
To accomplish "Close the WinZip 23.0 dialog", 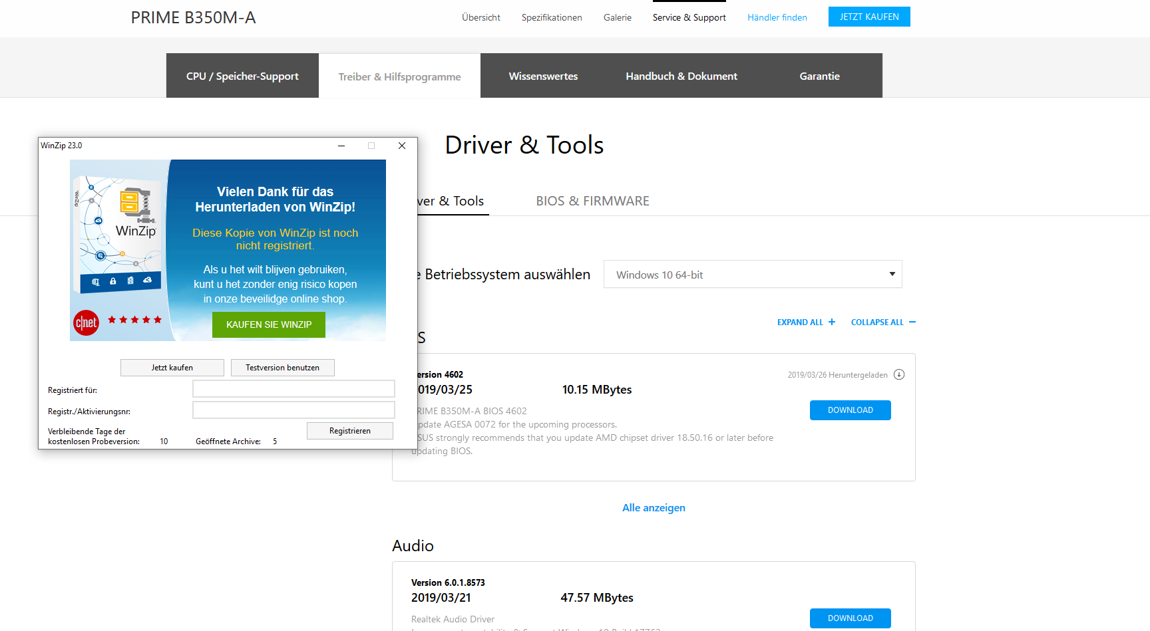I will (402, 146).
